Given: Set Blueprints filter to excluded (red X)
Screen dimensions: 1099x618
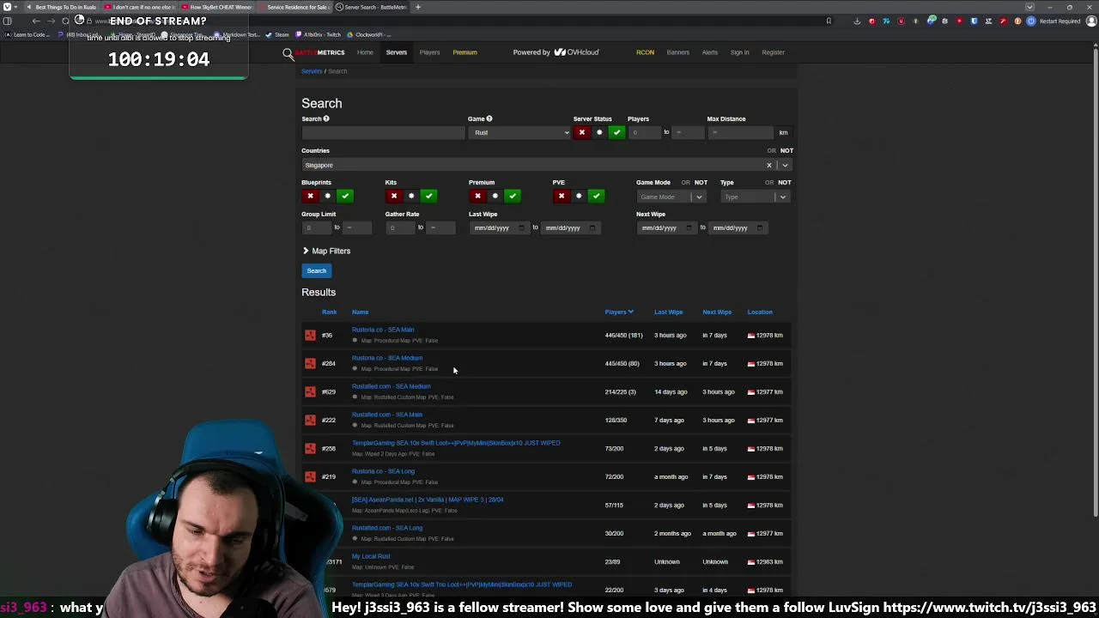Looking at the screenshot, I should coord(310,196).
